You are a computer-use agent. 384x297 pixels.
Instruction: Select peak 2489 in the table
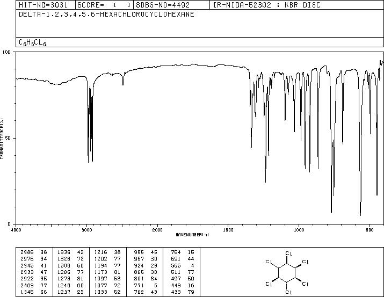tap(33, 285)
